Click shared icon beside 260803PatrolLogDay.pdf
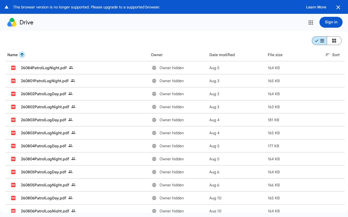 click(70, 120)
